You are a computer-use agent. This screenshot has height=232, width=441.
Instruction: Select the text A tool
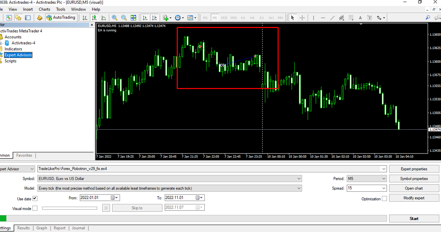(x=360, y=18)
